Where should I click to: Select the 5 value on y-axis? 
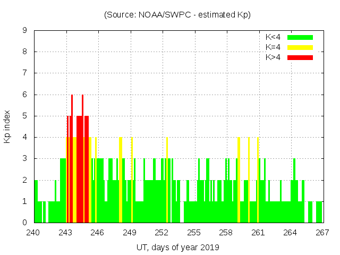click(24, 116)
